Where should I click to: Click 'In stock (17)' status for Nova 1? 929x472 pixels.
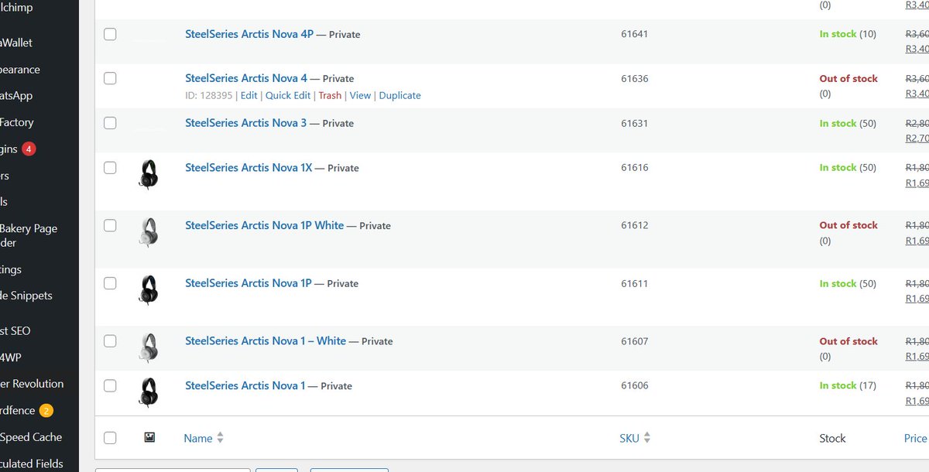point(848,385)
